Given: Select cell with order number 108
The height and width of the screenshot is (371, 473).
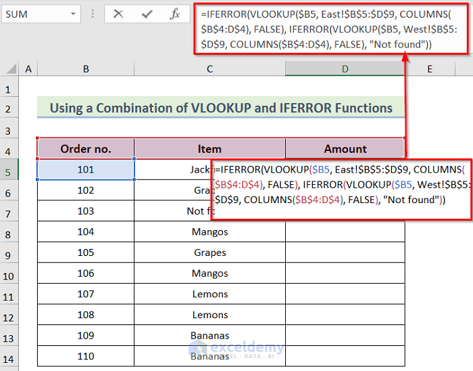Looking at the screenshot, I should pos(86,315).
